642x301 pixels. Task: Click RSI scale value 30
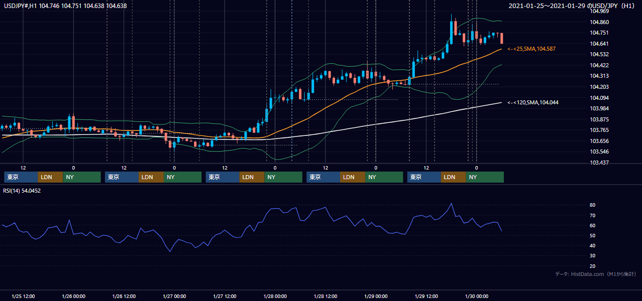593,255
